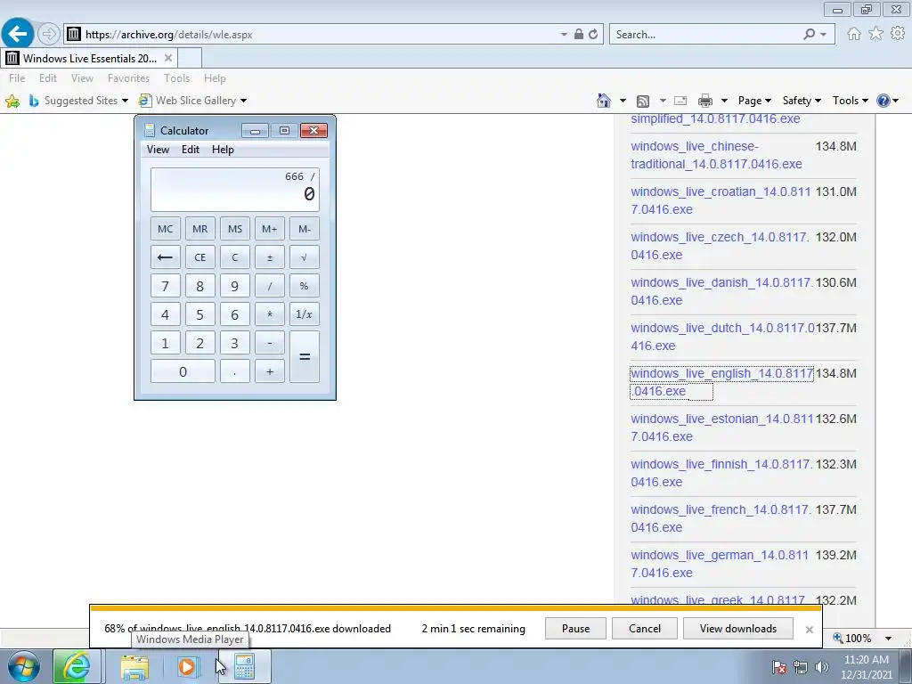Viewport: 912px width, 684px height.
Task: Click the Calculator MS button
Action: [235, 229]
